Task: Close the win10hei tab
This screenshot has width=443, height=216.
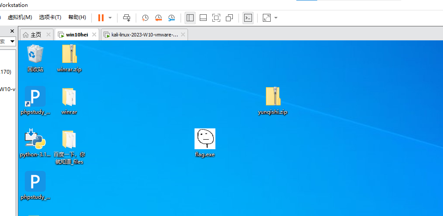Action: pyautogui.click(x=94, y=35)
